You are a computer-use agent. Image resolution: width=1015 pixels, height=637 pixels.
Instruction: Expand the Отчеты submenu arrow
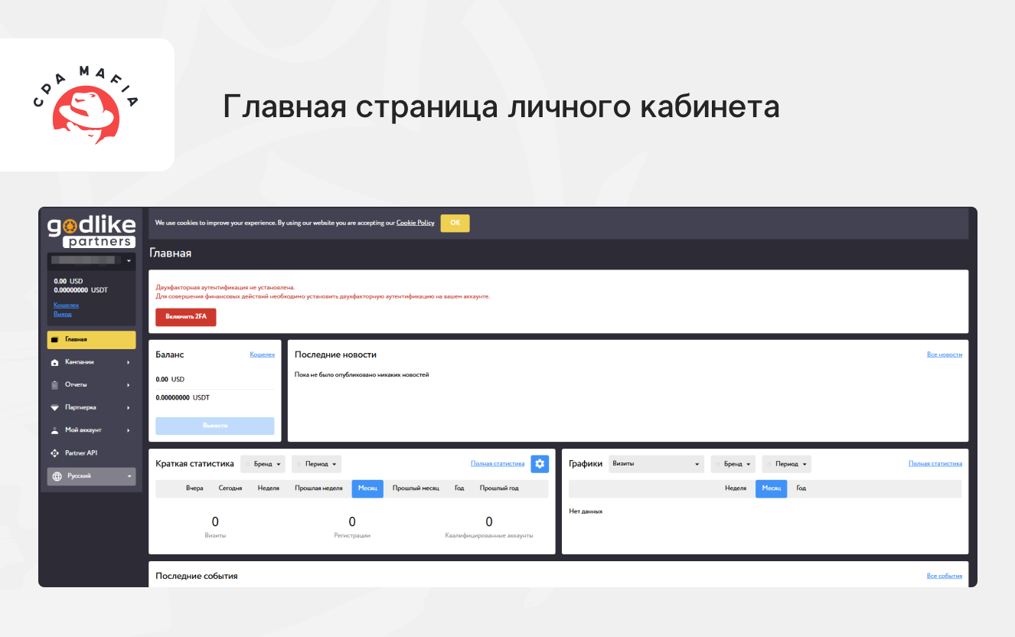(x=128, y=384)
